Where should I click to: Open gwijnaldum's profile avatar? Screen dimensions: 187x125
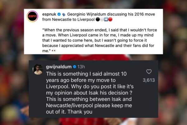pos(38,69)
